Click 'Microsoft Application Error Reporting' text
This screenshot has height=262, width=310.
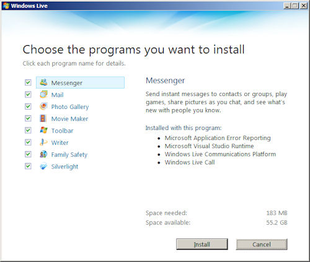[x=218, y=138]
